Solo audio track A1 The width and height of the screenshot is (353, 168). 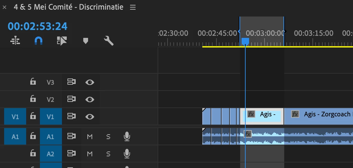(x=108, y=136)
